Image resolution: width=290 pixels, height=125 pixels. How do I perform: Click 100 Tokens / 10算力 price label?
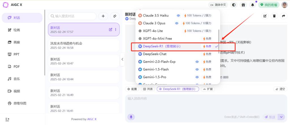pyautogui.click(x=197, y=23)
